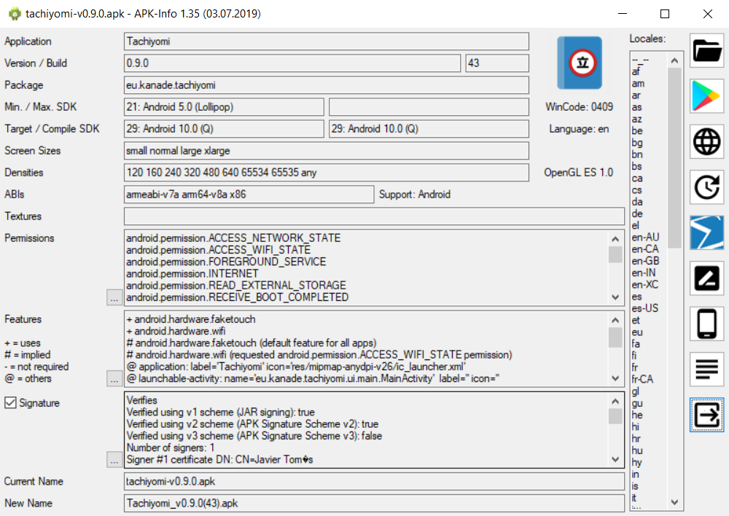Click Features list scroll down arrow

point(615,378)
